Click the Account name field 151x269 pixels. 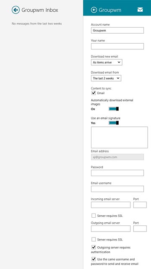[117, 30]
